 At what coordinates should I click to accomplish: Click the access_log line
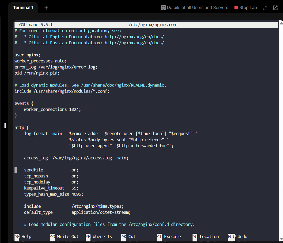pos(76,158)
